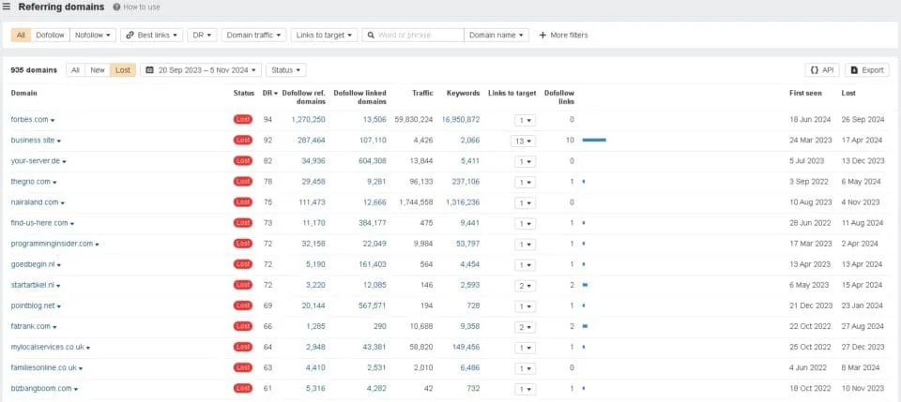
Task: Open thegrio.com domain link
Action: coord(30,182)
